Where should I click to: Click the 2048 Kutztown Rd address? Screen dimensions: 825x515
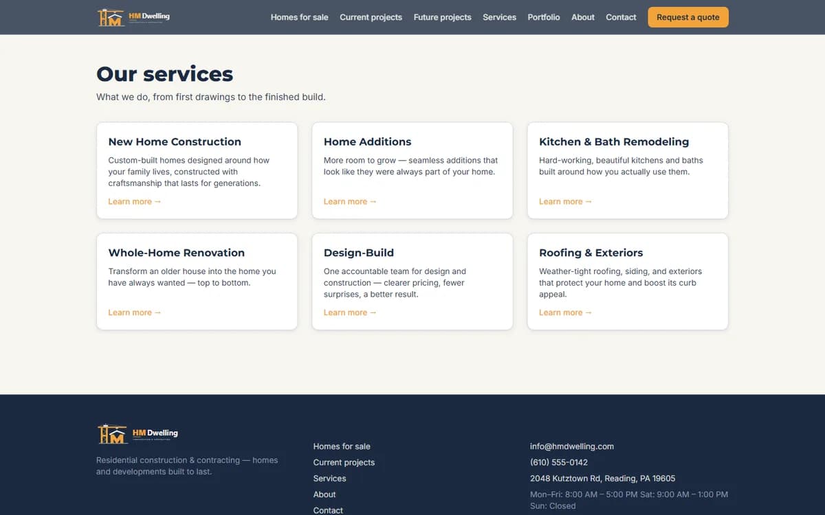tap(602, 479)
